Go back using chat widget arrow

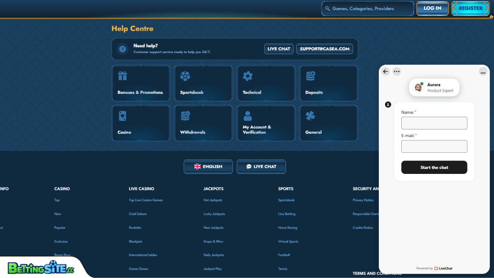coord(385,71)
